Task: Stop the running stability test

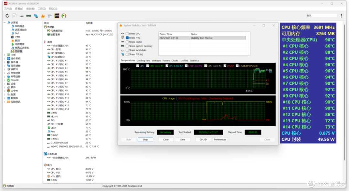Action: tap(145, 140)
